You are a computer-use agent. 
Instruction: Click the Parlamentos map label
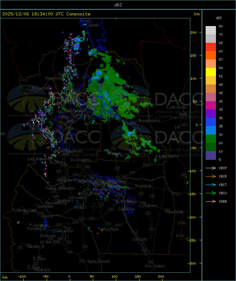tap(56, 203)
